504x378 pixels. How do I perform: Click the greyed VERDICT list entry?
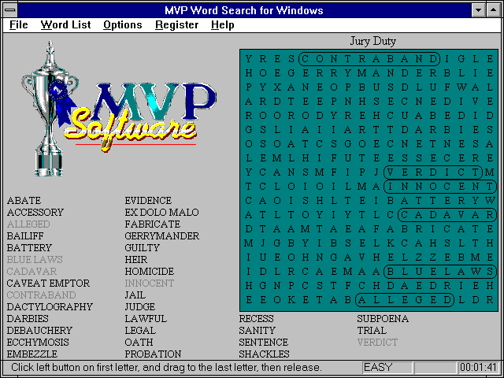(x=377, y=343)
